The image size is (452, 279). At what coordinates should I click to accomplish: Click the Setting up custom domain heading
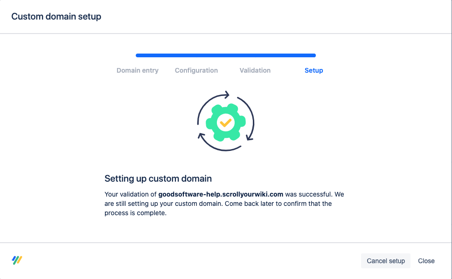(x=158, y=178)
